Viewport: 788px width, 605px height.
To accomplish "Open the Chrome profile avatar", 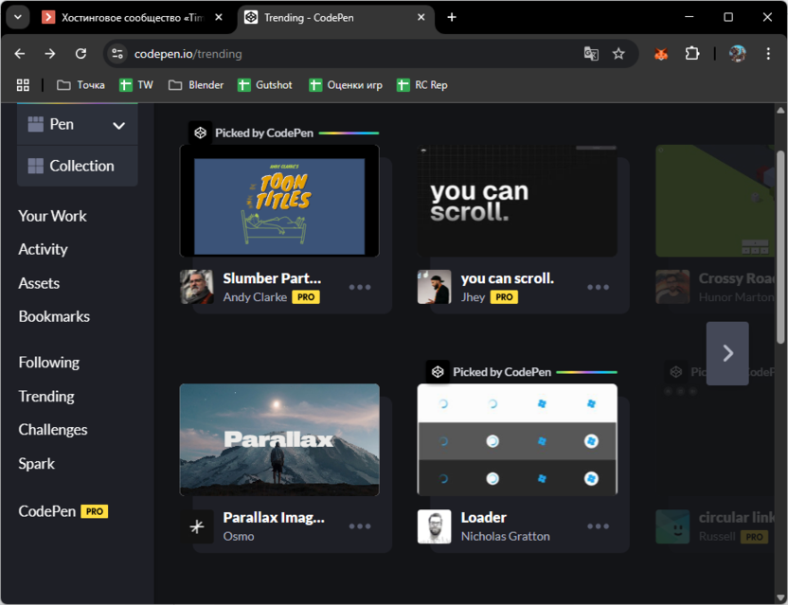I will pyautogui.click(x=737, y=53).
